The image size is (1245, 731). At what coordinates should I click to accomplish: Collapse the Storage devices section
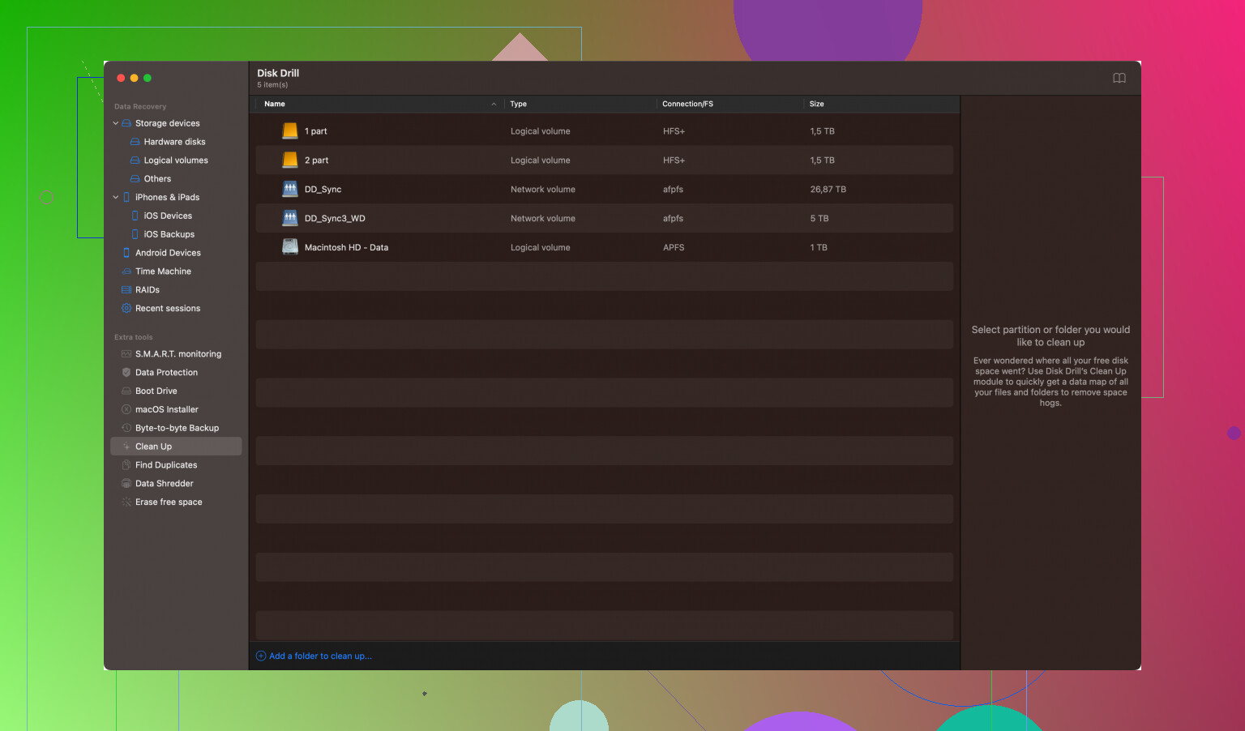click(x=116, y=123)
